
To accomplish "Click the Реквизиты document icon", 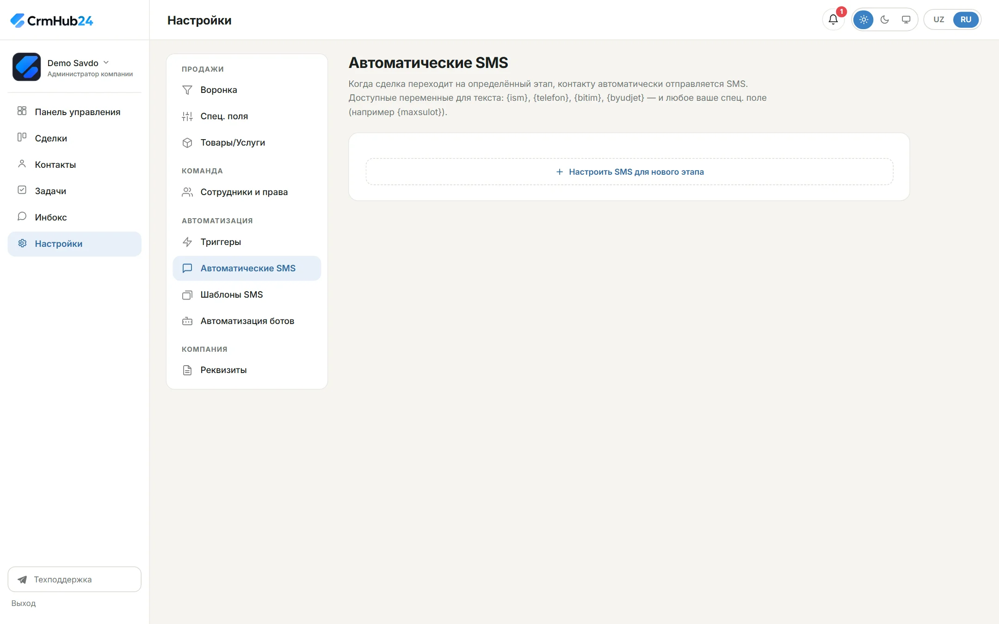I will click(x=187, y=370).
